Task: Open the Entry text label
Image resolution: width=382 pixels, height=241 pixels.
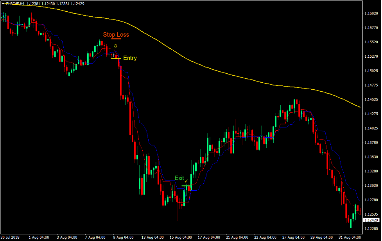Action: tap(130, 58)
